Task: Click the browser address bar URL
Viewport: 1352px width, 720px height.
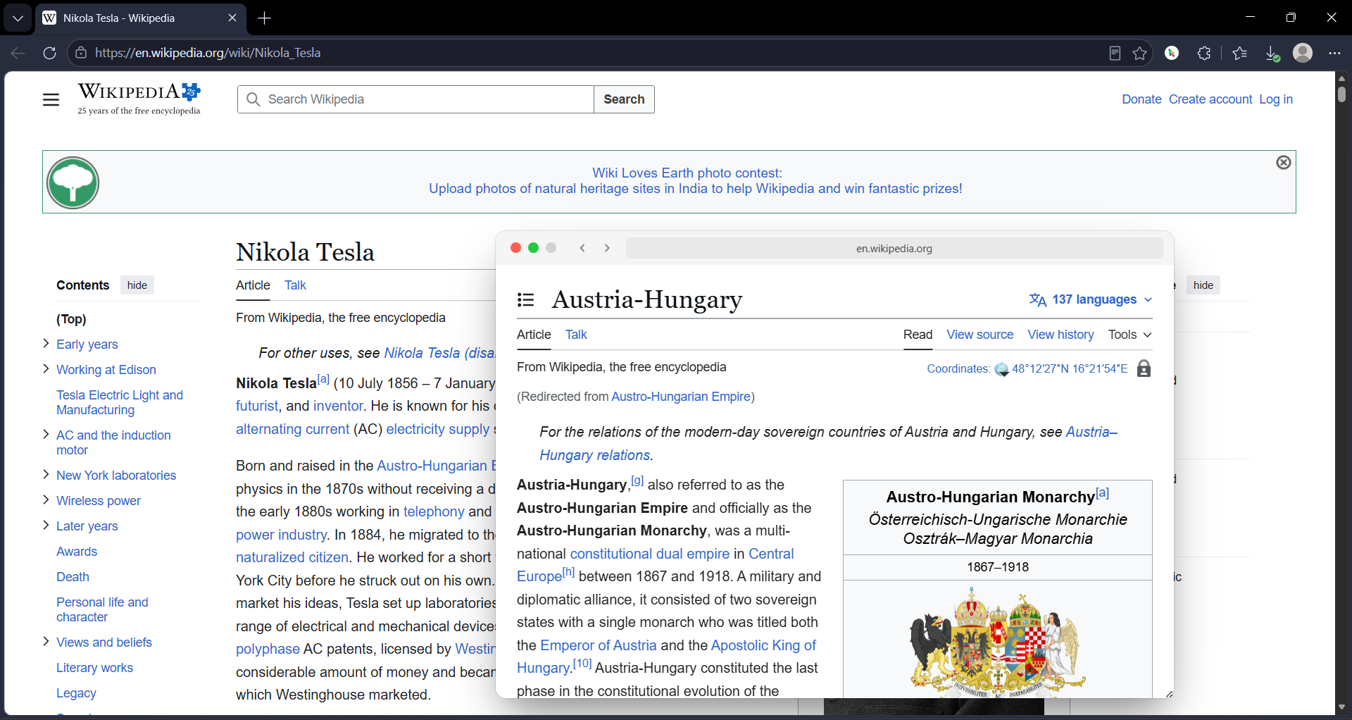Action: click(208, 53)
